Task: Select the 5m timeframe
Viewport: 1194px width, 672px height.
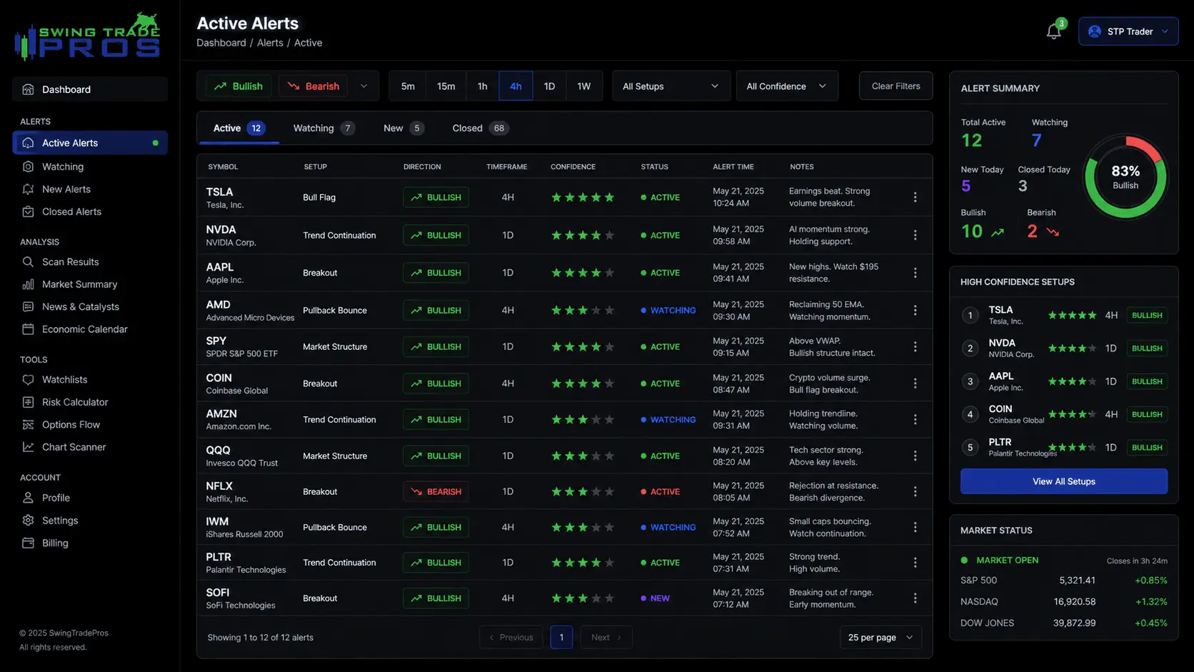Action: (x=408, y=86)
